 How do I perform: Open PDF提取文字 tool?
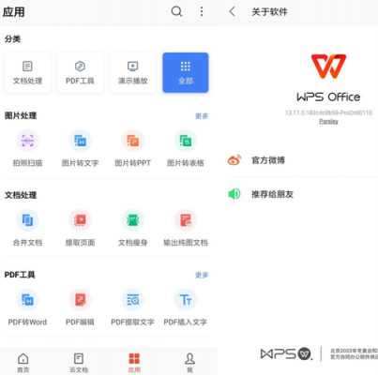click(133, 307)
